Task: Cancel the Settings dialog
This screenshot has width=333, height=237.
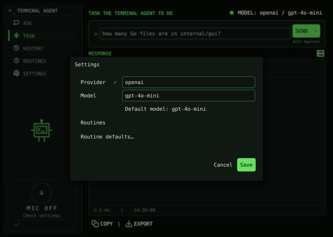Action: click(x=223, y=165)
